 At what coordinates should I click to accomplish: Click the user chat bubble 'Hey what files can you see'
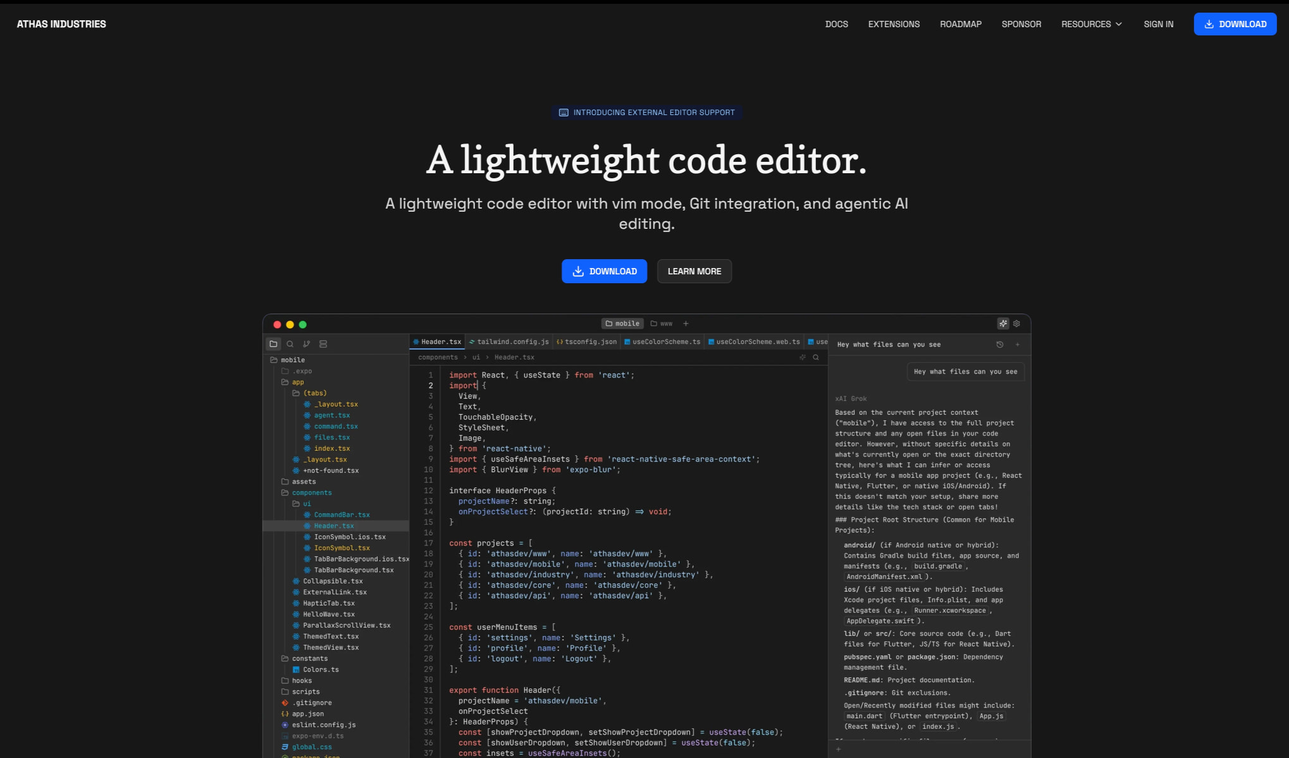click(x=965, y=372)
